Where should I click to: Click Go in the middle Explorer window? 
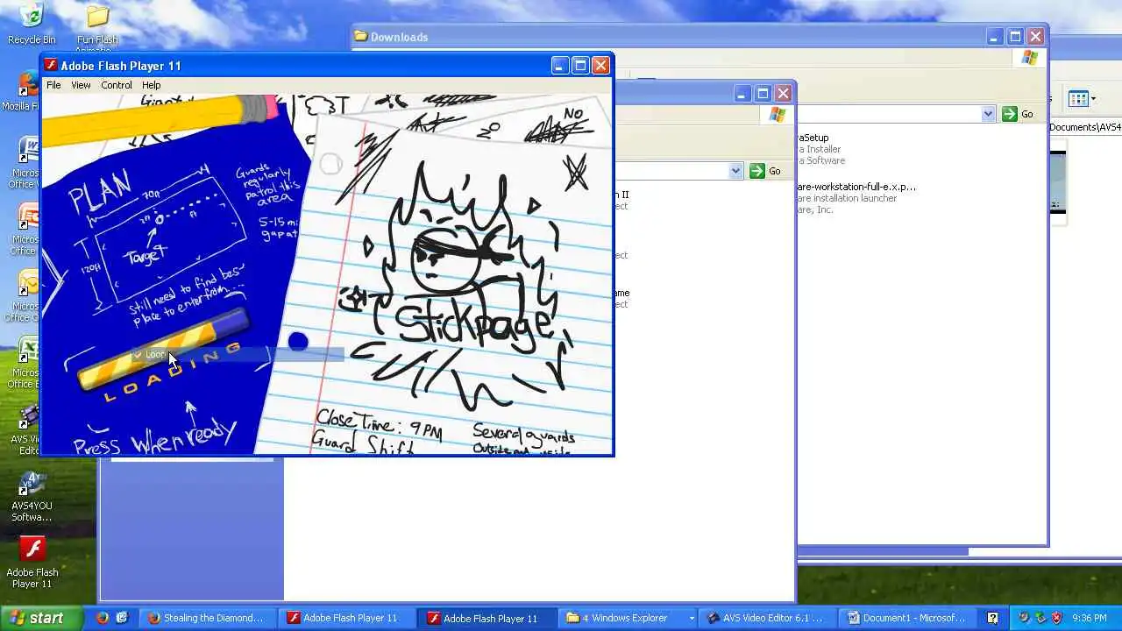(765, 171)
